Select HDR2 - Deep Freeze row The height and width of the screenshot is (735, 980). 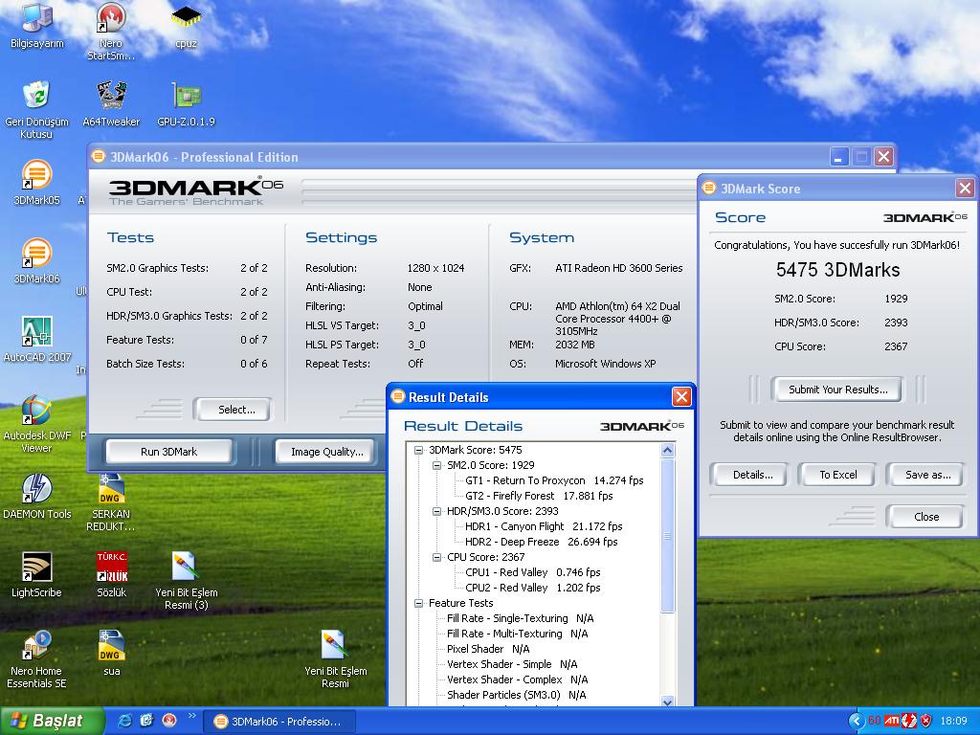(x=542, y=542)
